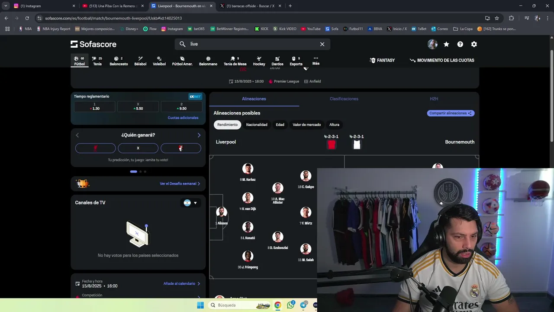Expand the Más sports menu
Screen dimensions: 554x312
[x=316, y=61]
